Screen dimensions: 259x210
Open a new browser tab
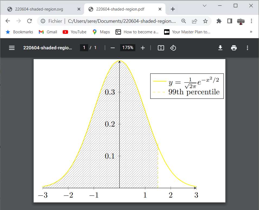pyautogui.click(x=173, y=9)
